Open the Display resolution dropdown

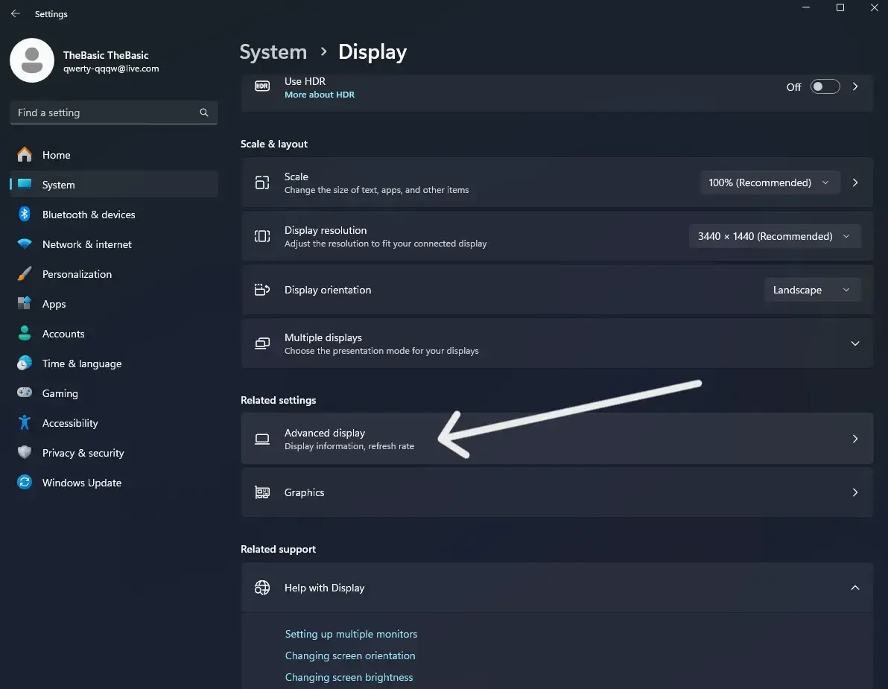775,236
